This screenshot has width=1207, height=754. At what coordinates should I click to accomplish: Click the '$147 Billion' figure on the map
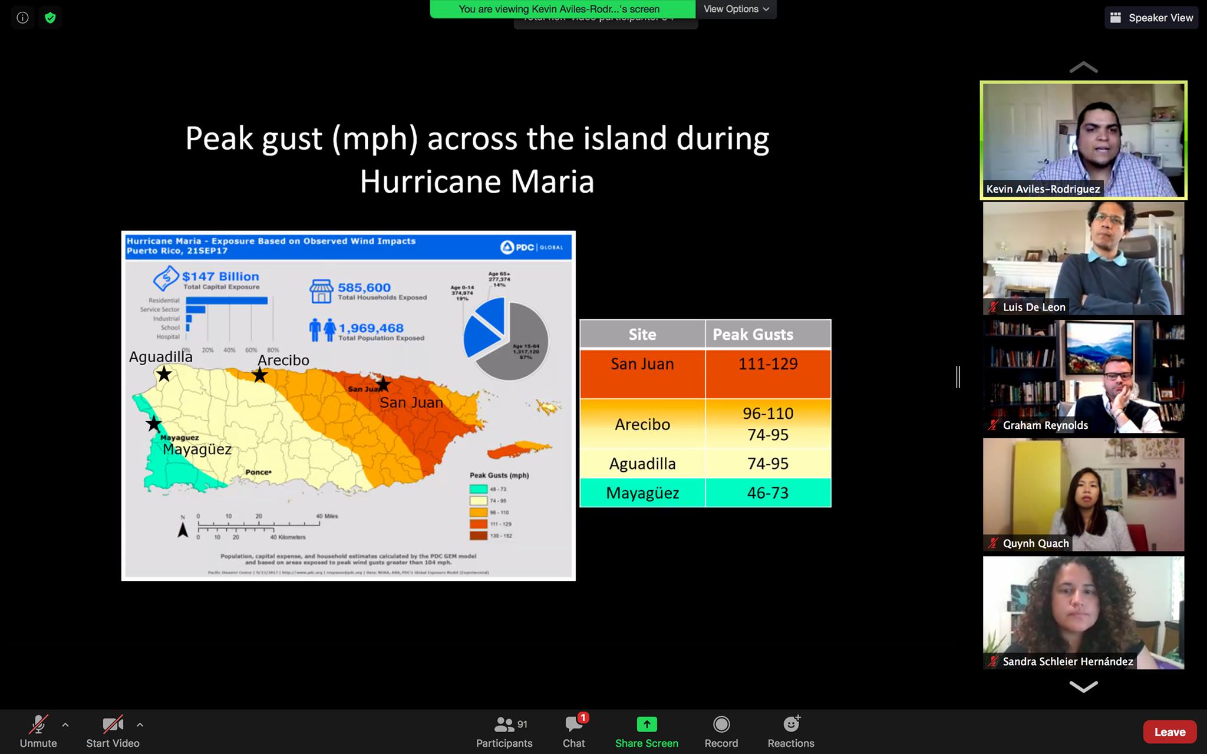[x=220, y=276]
